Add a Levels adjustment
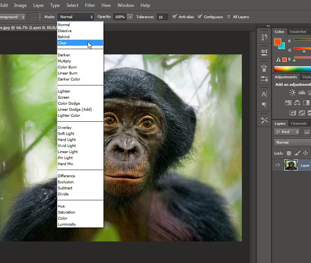Image resolution: width=311 pixels, height=263 pixels. 302,93
